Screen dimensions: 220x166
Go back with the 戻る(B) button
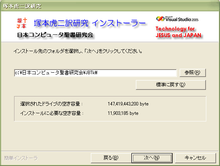click(x=111, y=158)
